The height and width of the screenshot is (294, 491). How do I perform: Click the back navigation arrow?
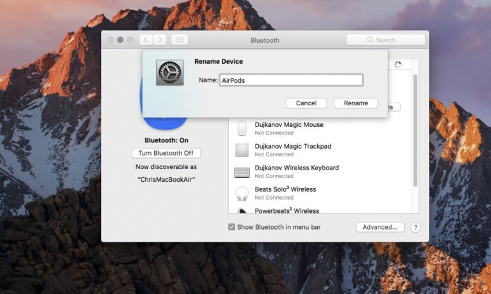(x=146, y=40)
